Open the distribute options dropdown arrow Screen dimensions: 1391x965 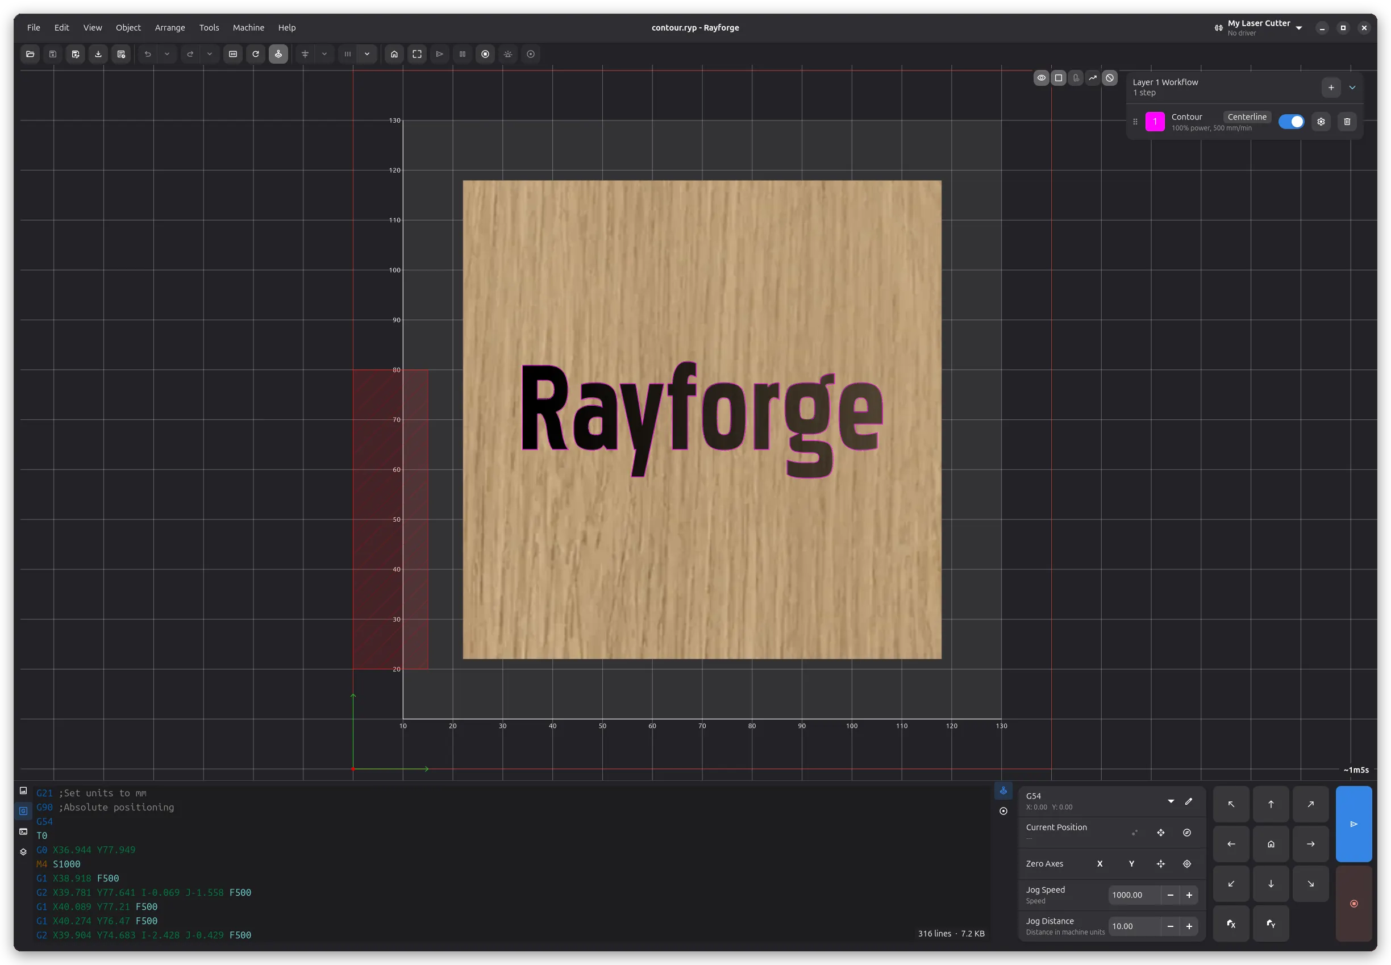367,54
